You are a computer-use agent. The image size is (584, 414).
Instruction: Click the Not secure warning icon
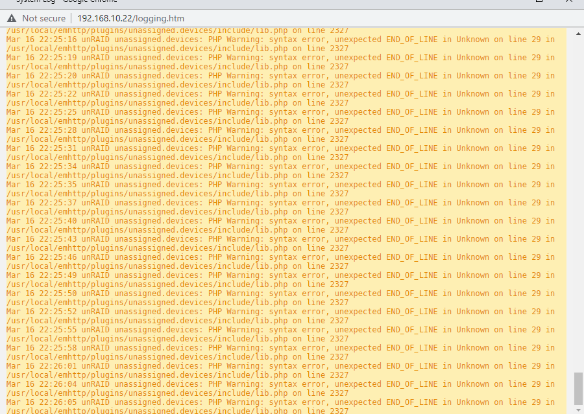pyautogui.click(x=12, y=18)
